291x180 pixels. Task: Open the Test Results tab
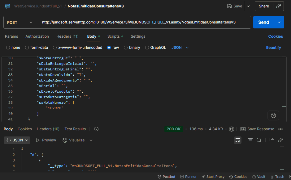coord(75,129)
